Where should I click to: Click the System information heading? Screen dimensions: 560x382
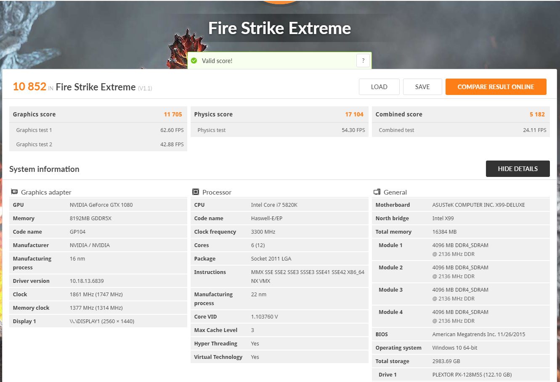pyautogui.click(x=44, y=169)
